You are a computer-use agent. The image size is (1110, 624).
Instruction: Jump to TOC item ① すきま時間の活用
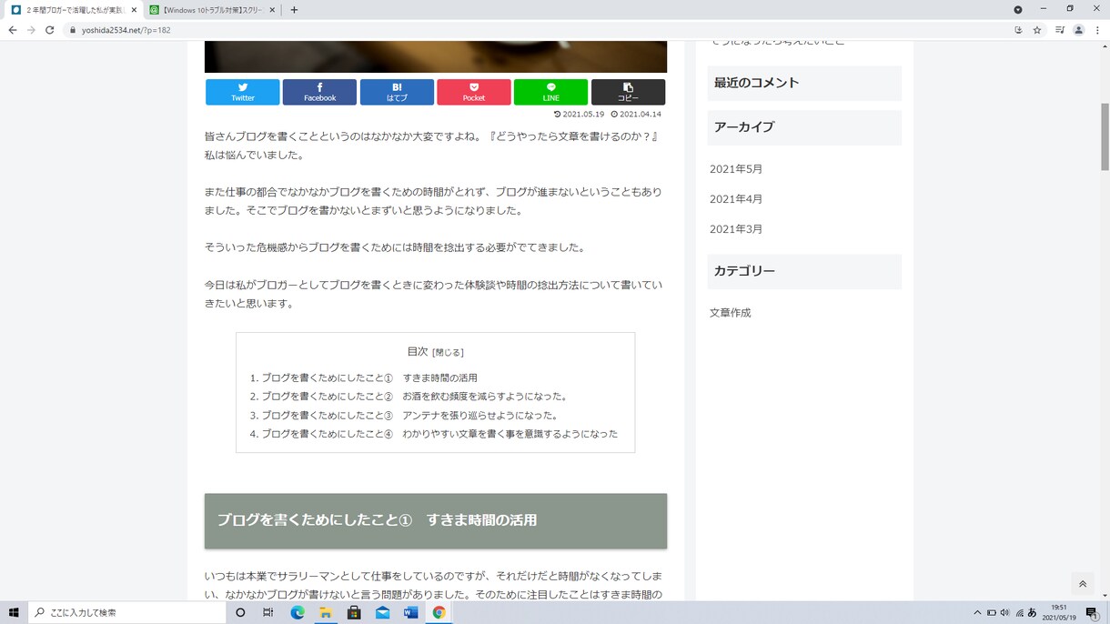click(x=369, y=377)
